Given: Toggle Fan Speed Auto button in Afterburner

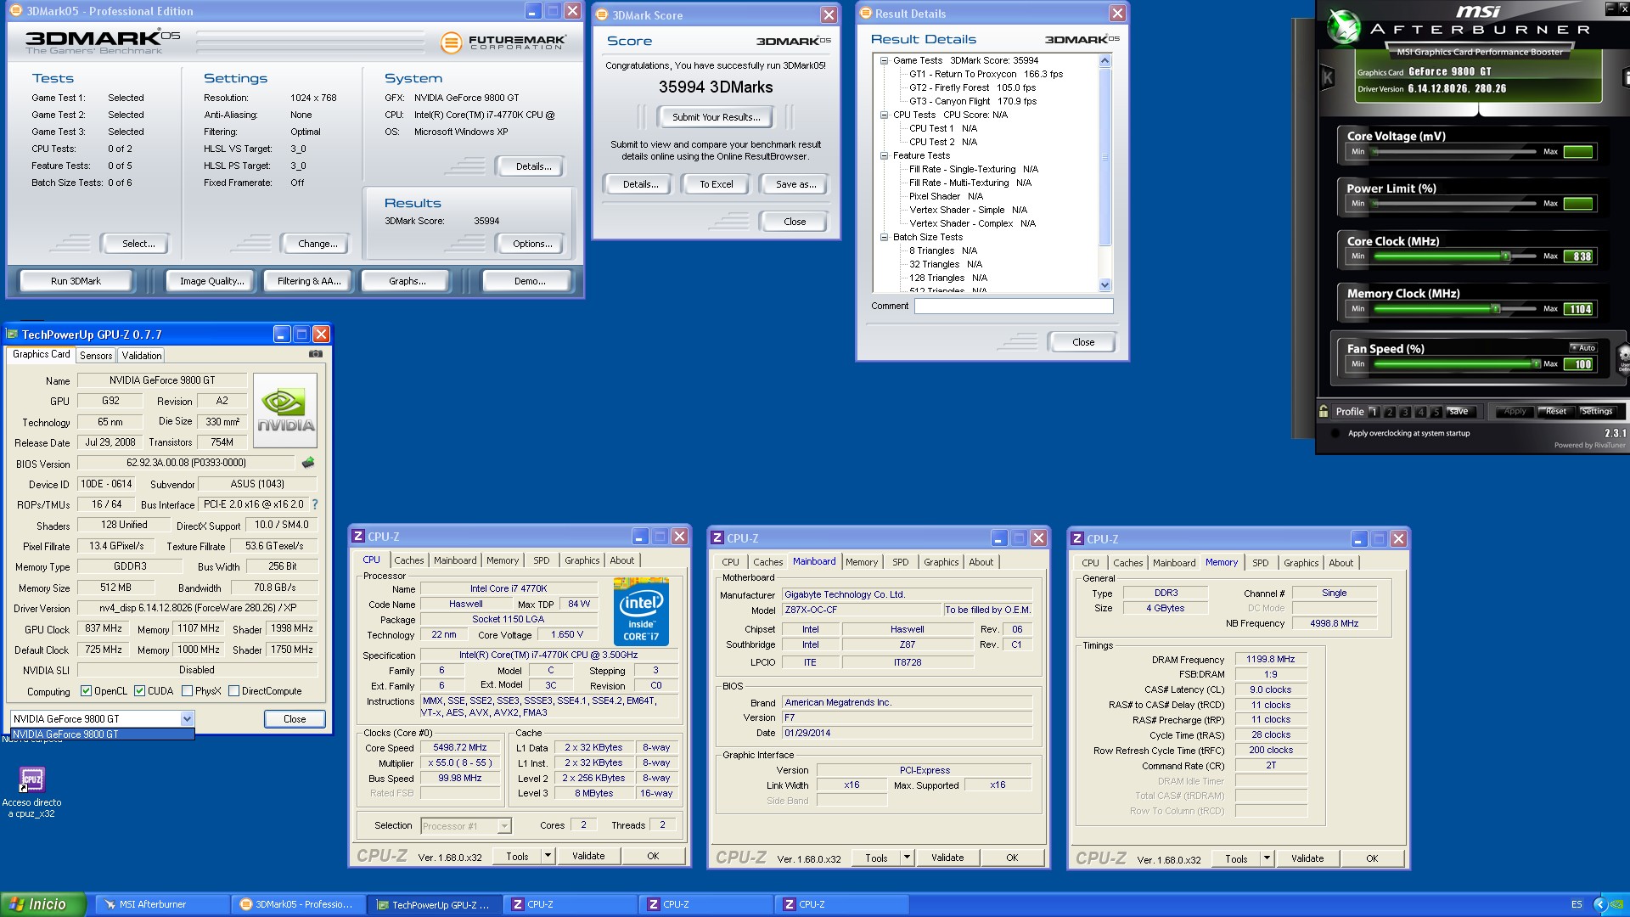Looking at the screenshot, I should click(1583, 348).
